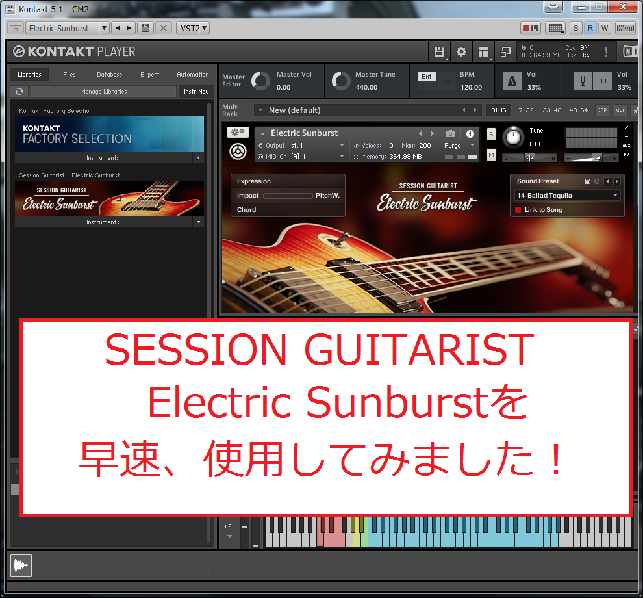Screen dimensions: 643x598
Task: Go to next sound preset arrow
Action: tap(617, 181)
